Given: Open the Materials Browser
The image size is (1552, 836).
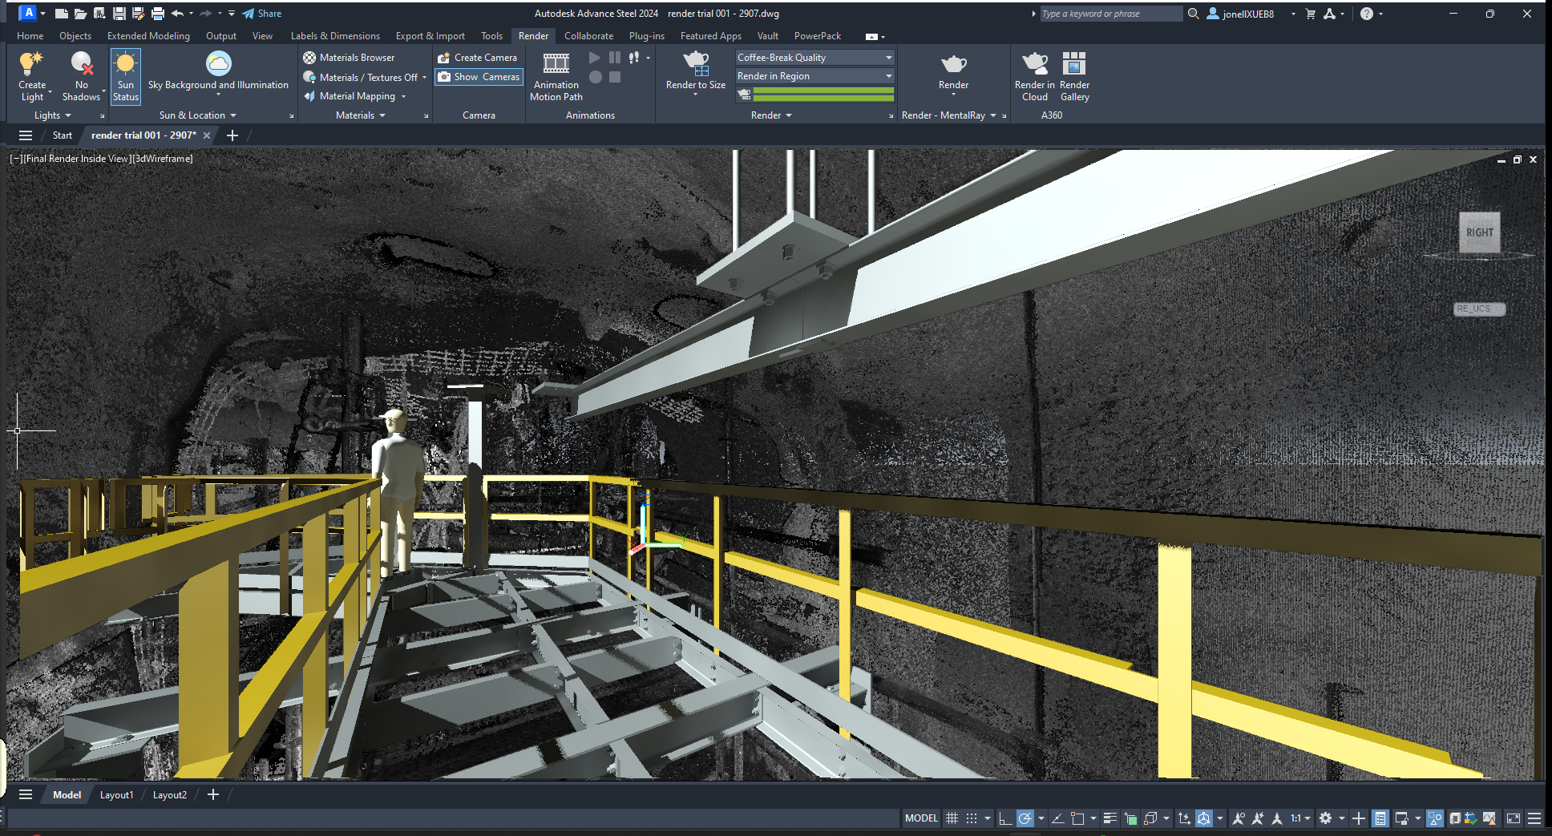Looking at the screenshot, I should tap(349, 58).
